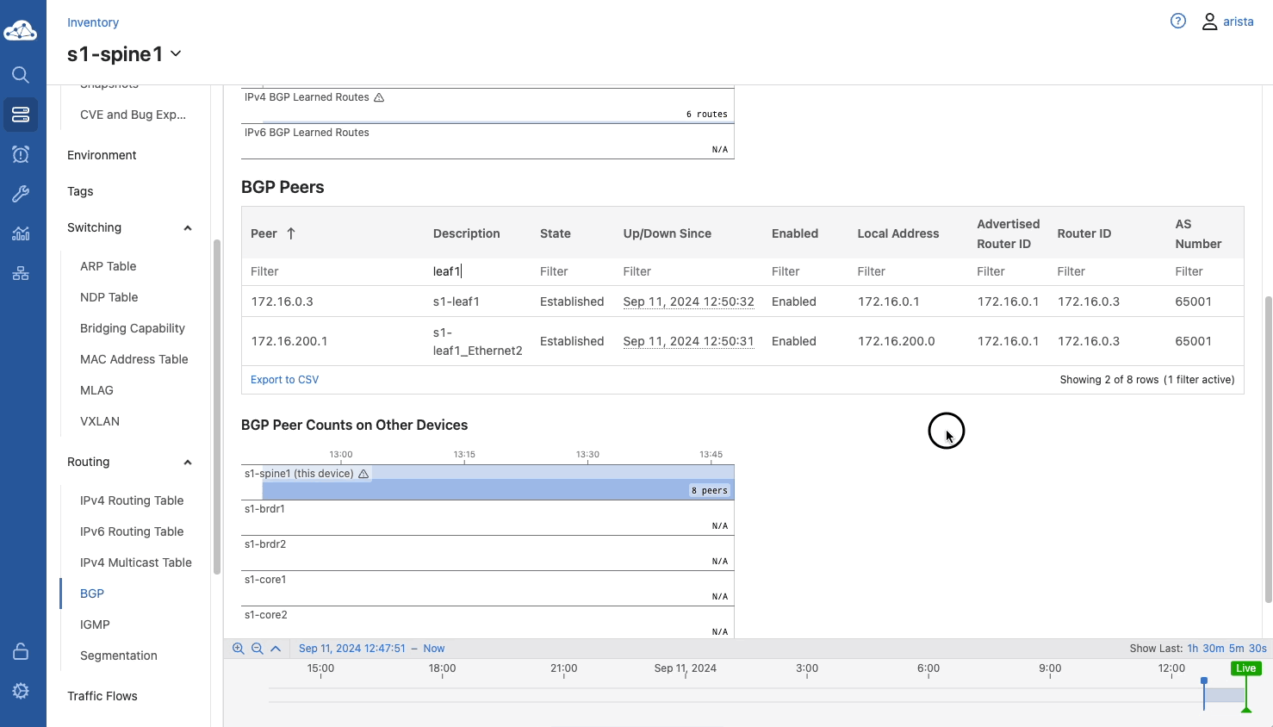The width and height of the screenshot is (1273, 727).
Task: Collapse the Switching section
Action: coord(187,228)
